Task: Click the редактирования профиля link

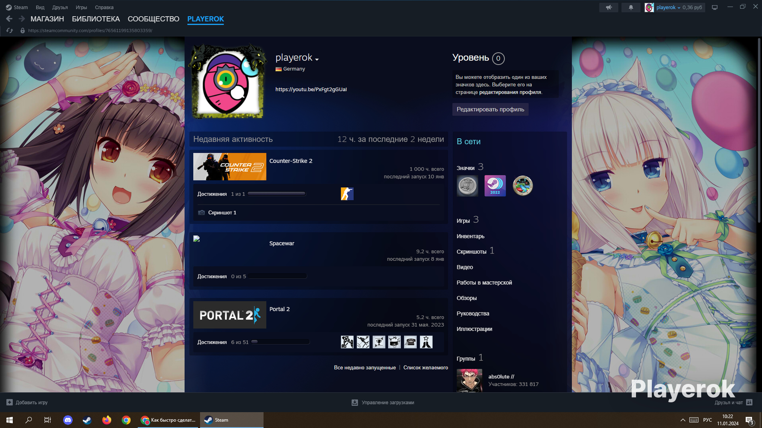Action: tap(510, 92)
